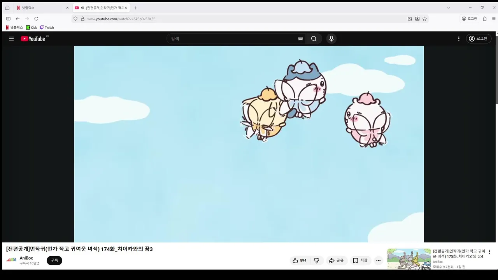Like the video (894 likes)
498x280 pixels.
click(300, 261)
